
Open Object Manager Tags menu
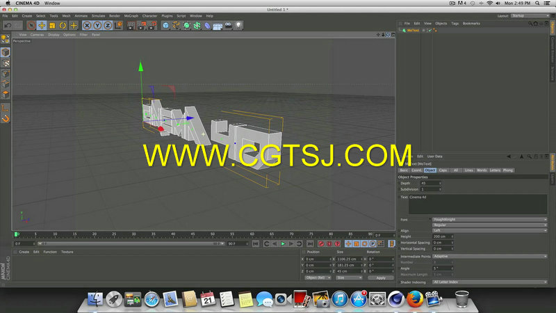click(x=455, y=24)
